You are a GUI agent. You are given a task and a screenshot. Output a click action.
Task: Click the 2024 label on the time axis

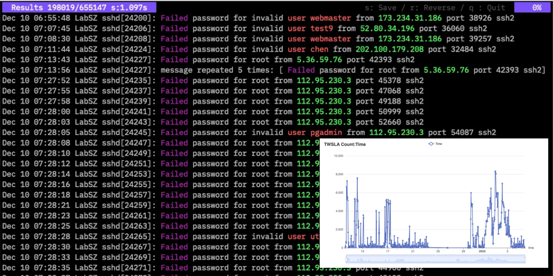[x=482, y=251]
